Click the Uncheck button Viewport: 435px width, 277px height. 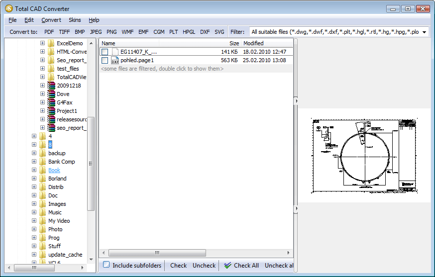204,266
